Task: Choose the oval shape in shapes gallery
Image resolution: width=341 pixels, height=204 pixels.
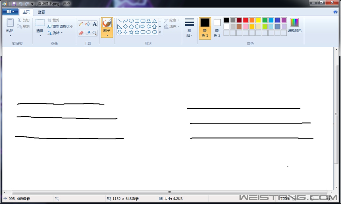Action: click(x=131, y=21)
